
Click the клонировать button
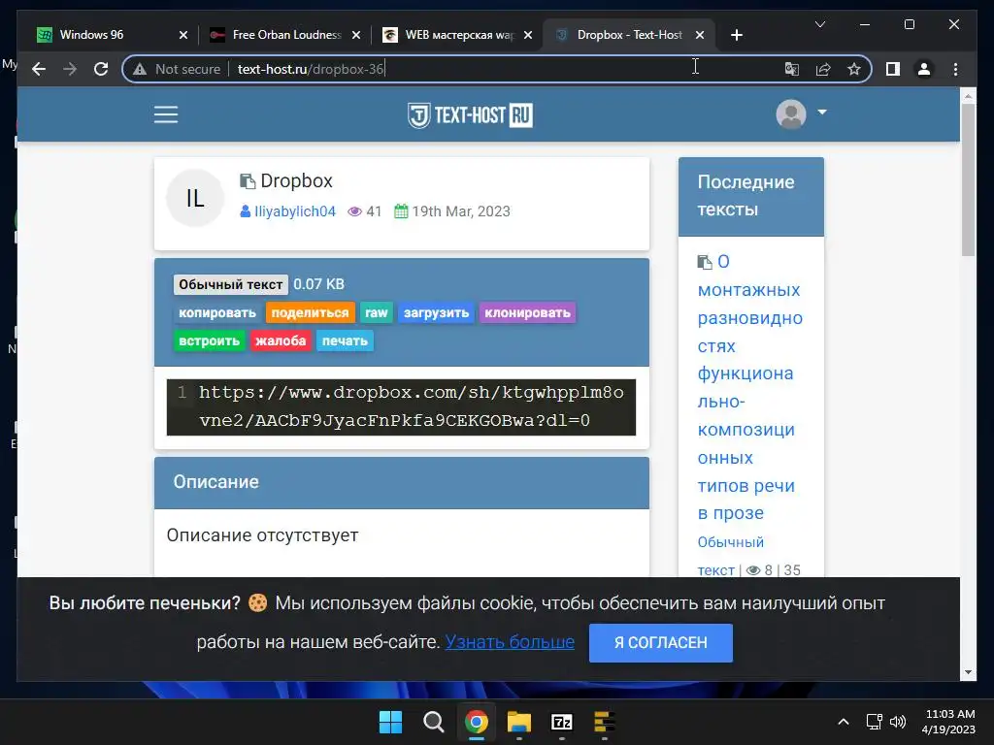pyautogui.click(x=527, y=313)
